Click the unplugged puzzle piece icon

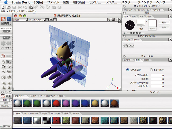coord(6,43)
